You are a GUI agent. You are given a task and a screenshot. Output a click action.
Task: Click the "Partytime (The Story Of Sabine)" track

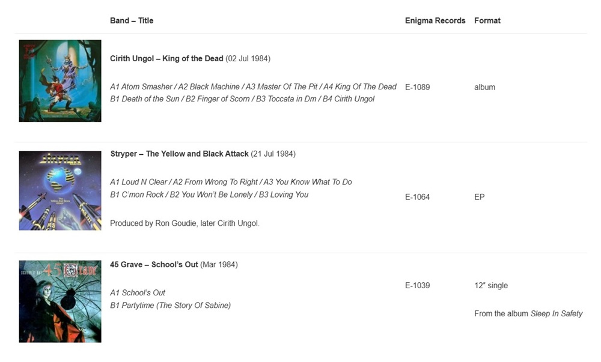pos(176,306)
